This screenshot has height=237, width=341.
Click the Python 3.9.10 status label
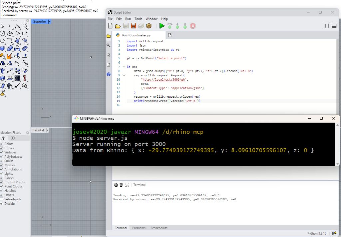[x=317, y=234]
